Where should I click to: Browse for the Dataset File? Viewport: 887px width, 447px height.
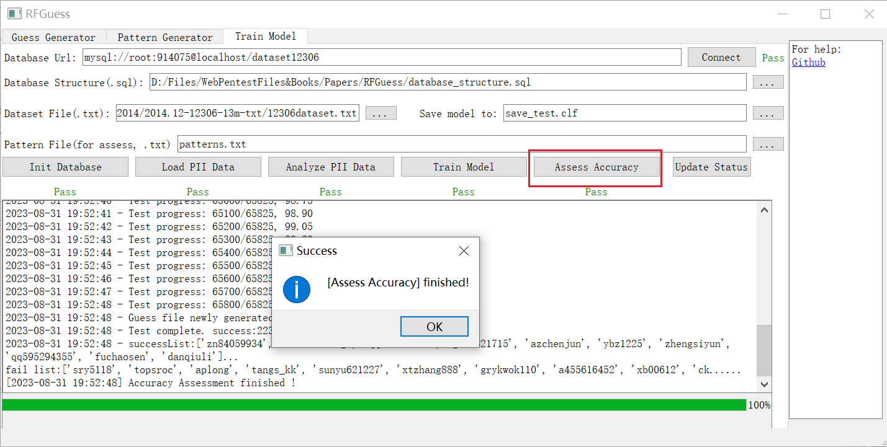(381, 113)
